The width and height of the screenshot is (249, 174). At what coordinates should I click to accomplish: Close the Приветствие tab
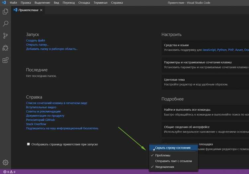(x=41, y=10)
